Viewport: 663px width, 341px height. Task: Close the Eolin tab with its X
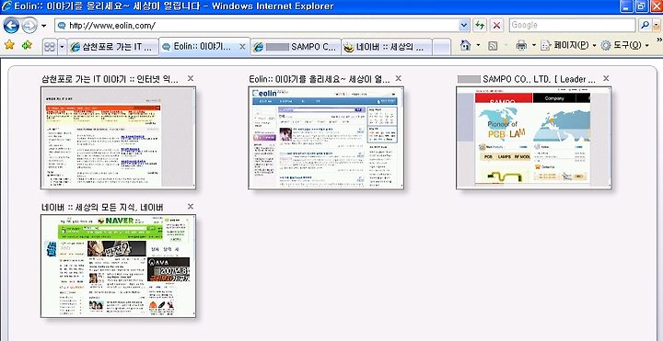pos(242,47)
